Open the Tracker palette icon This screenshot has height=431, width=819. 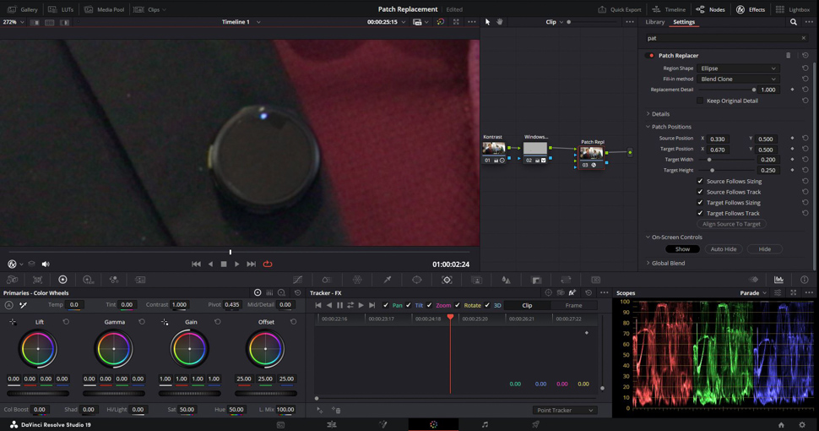(447, 280)
